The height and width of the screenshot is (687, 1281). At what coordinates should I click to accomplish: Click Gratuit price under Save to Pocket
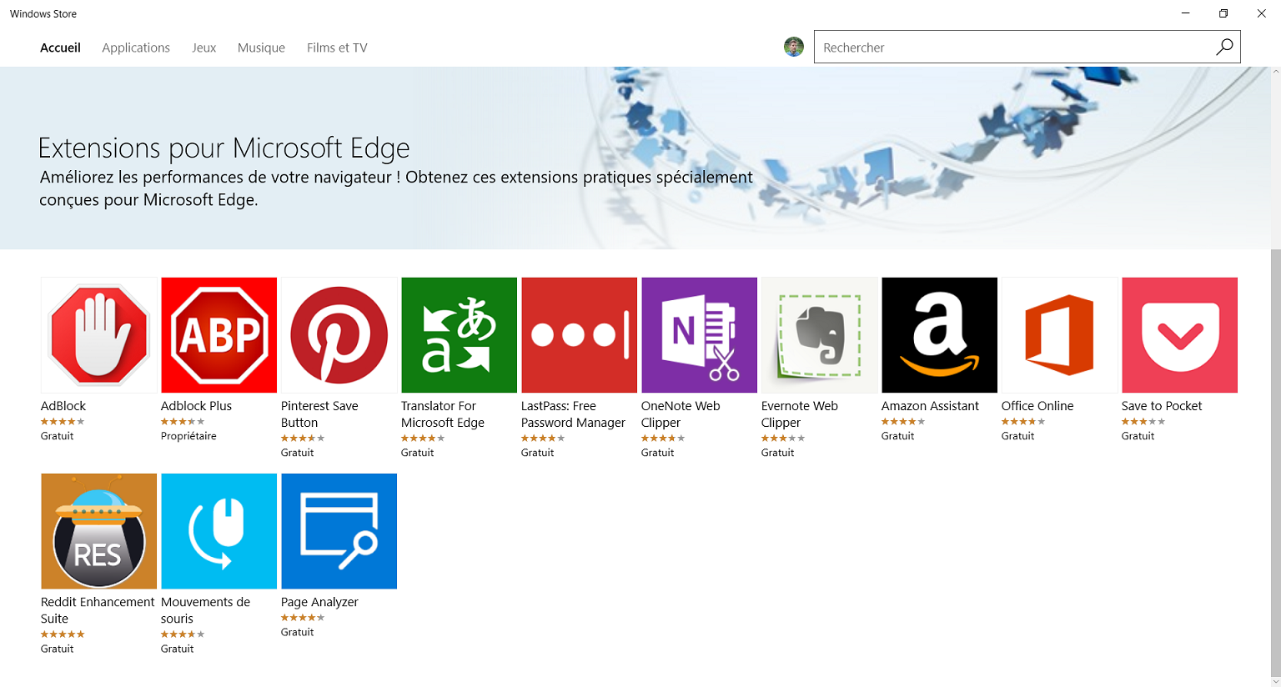click(1138, 436)
